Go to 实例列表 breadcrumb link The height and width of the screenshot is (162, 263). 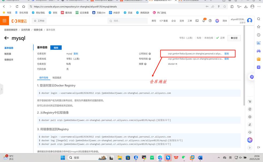pos(25,30)
